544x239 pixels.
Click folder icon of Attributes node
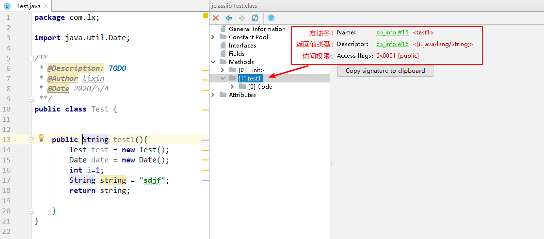click(x=223, y=95)
